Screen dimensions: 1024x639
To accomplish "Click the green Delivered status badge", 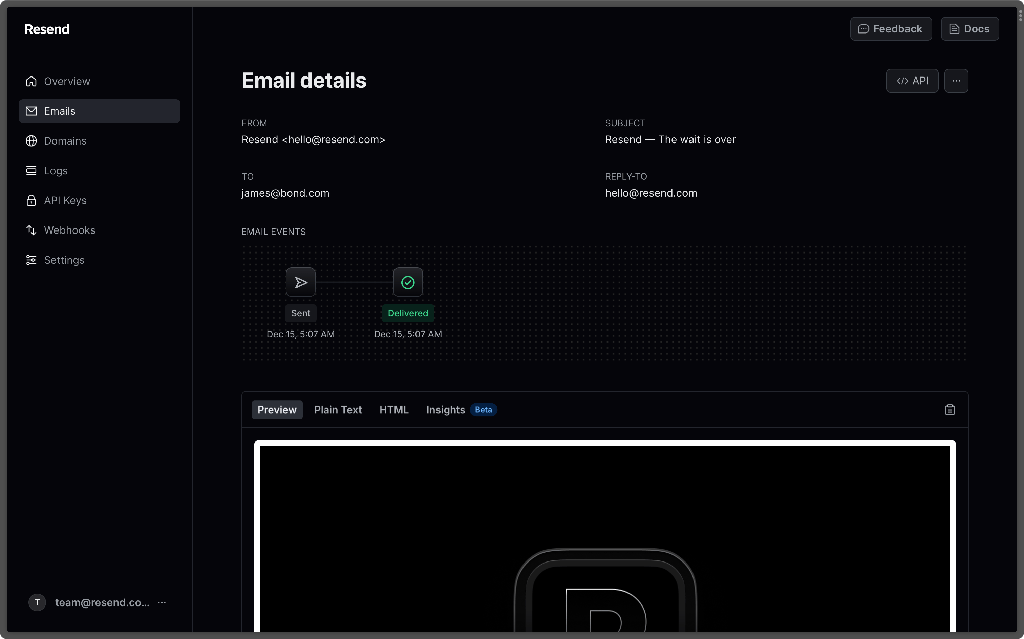I will (x=408, y=313).
